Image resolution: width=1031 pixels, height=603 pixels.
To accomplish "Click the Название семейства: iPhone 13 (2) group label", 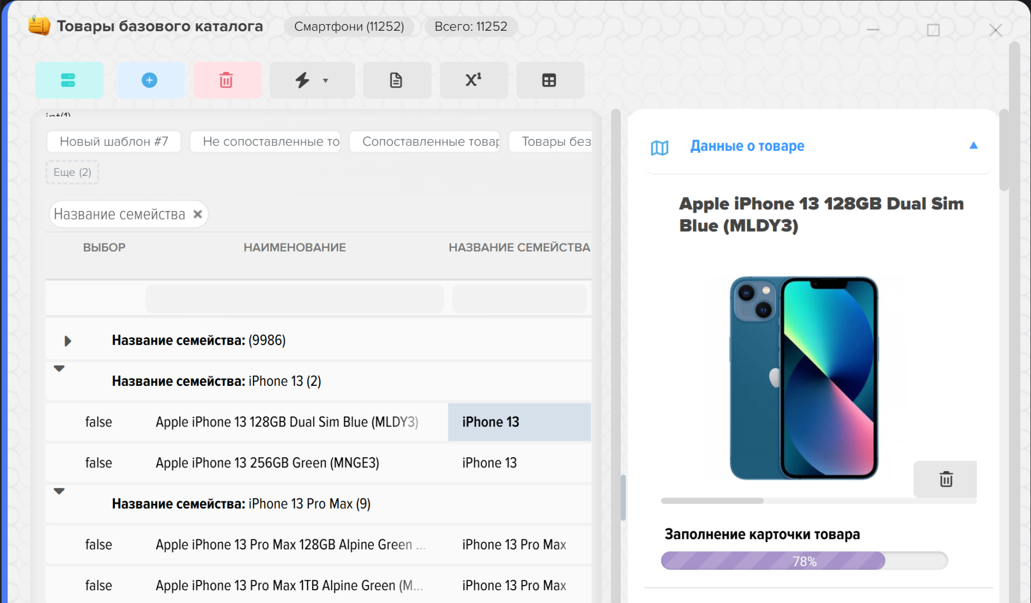I will [x=217, y=381].
